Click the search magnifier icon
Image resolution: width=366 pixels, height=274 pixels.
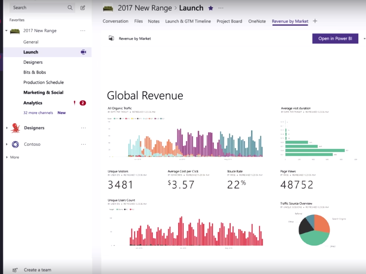[x=70, y=8]
